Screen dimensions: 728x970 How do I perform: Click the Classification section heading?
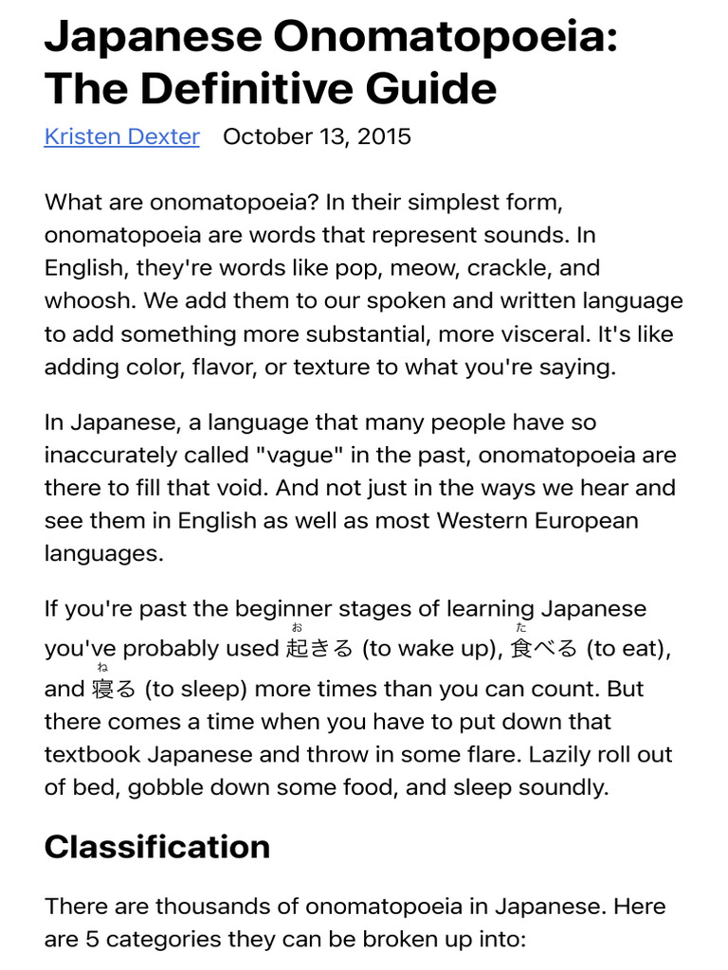[157, 846]
